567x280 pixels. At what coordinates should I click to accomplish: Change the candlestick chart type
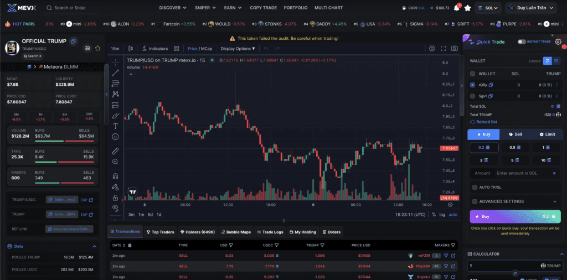[131, 48]
